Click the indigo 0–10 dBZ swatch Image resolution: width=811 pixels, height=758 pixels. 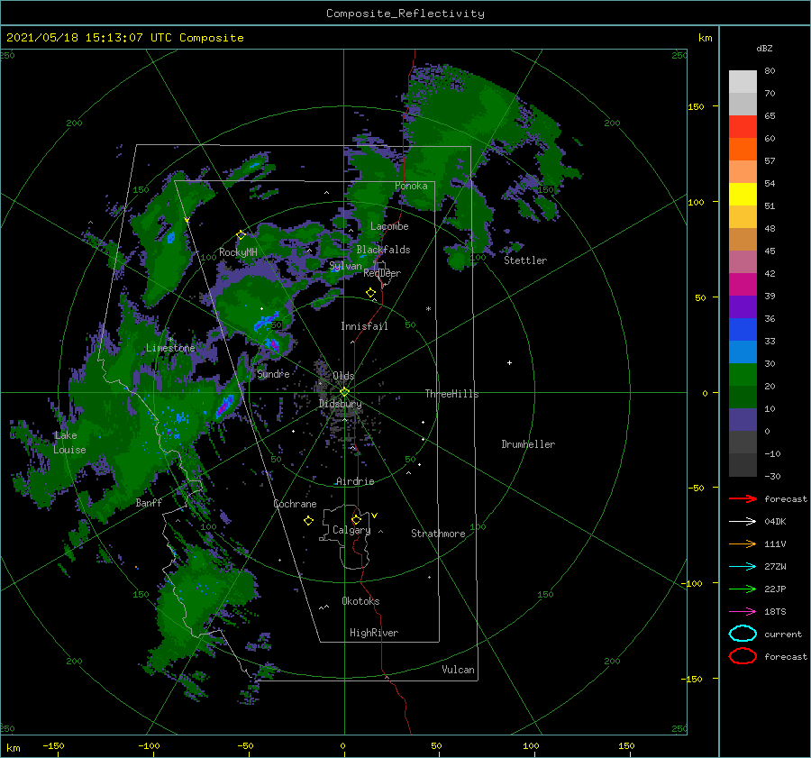(743, 420)
